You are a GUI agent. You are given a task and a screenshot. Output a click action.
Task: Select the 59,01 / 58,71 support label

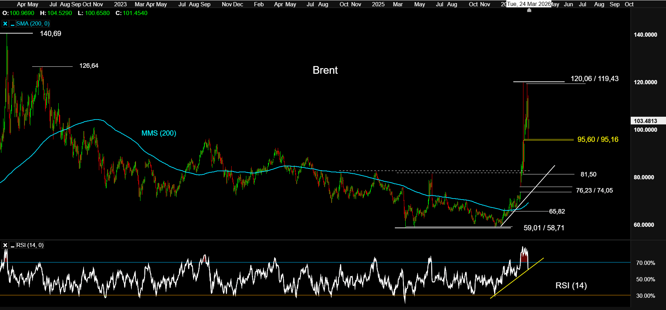tap(544, 228)
